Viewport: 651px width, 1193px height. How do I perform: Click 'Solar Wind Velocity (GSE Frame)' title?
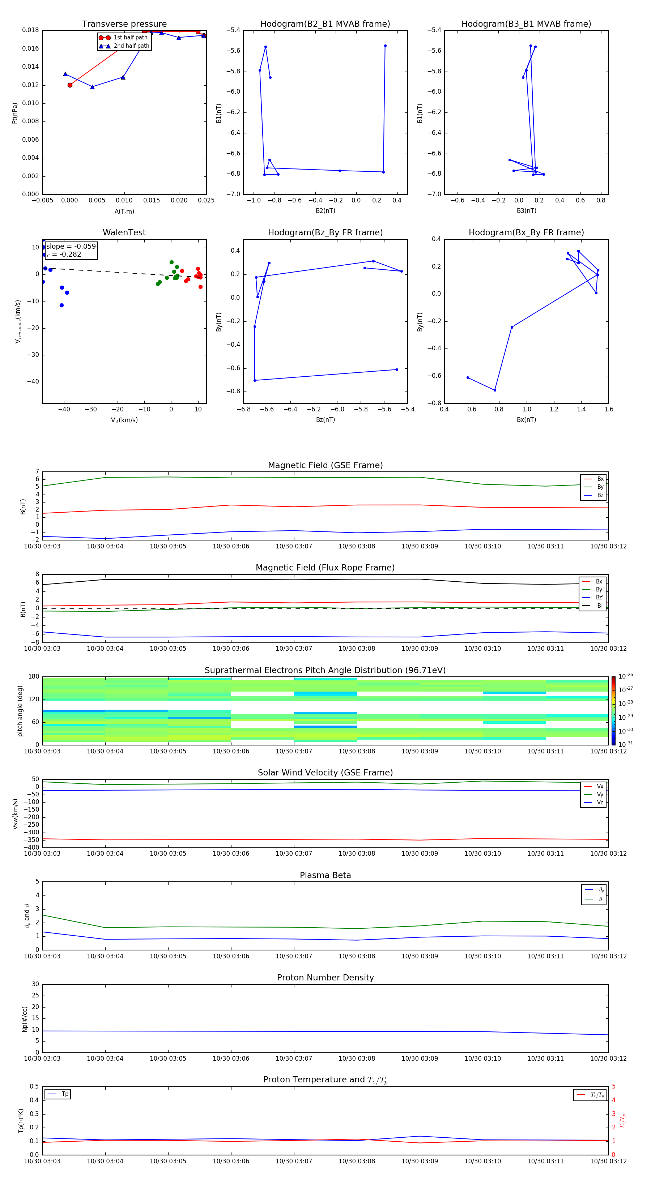pyautogui.click(x=325, y=773)
